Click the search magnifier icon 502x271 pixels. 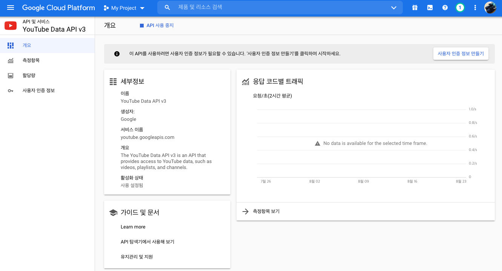167,8
